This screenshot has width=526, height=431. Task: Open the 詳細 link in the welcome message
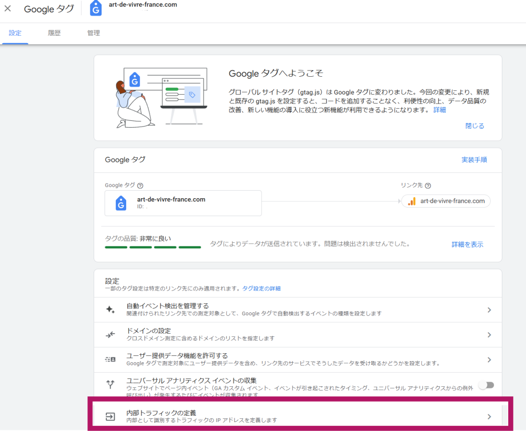tap(439, 110)
